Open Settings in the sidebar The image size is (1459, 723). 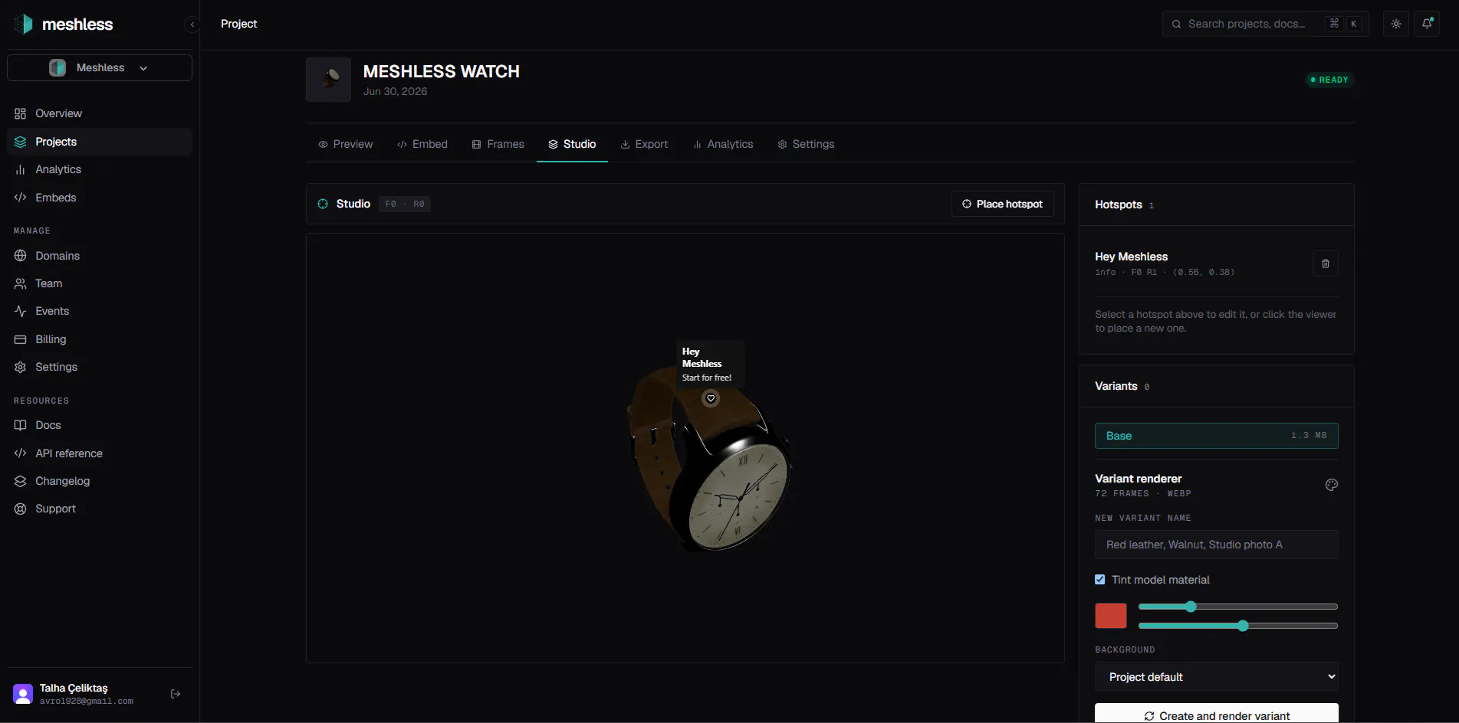pos(100,367)
